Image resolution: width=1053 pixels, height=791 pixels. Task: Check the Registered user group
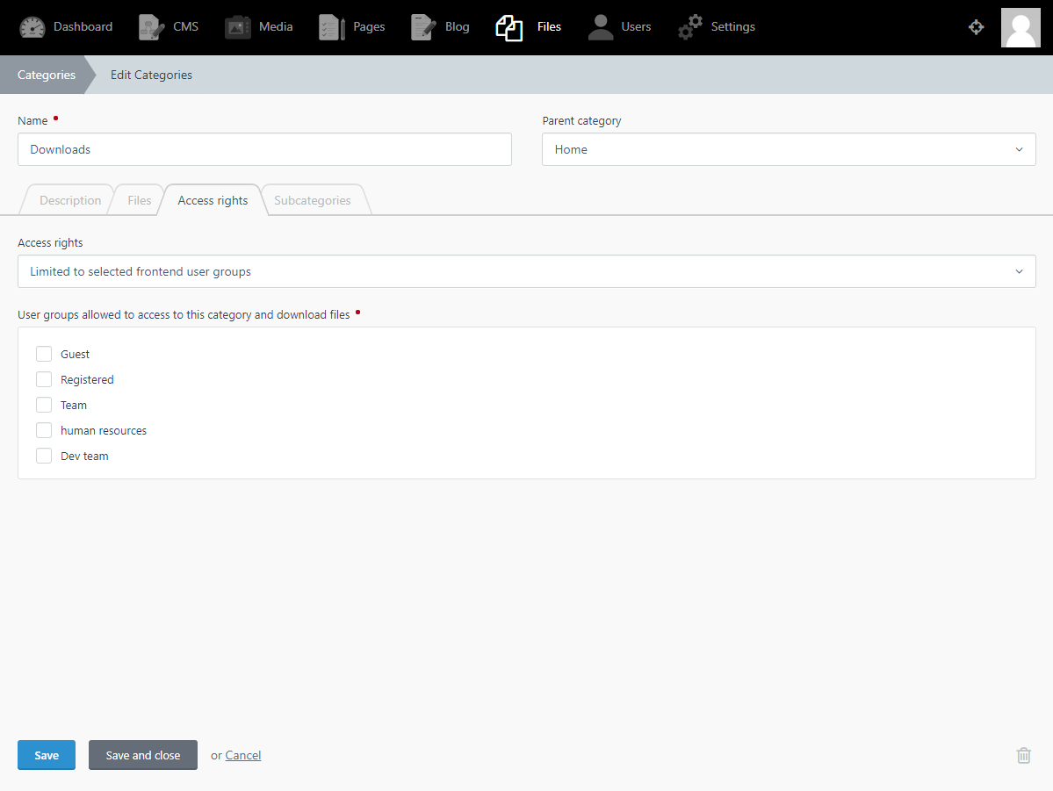44,379
